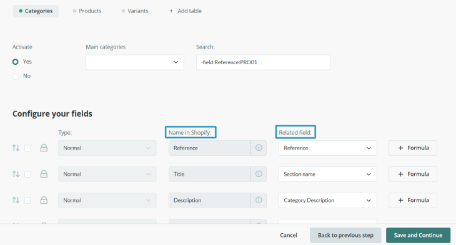The image size is (456, 245).
Task: Click the info icon beside the Reference name field
Action: click(x=259, y=148)
